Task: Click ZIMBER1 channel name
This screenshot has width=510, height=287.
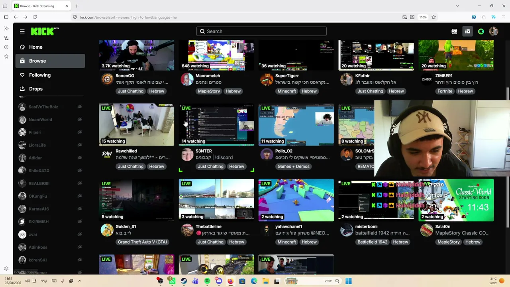Action: (x=444, y=76)
